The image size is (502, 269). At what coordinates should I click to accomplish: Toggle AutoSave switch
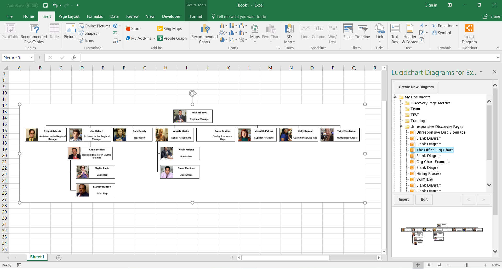pos(32,5)
